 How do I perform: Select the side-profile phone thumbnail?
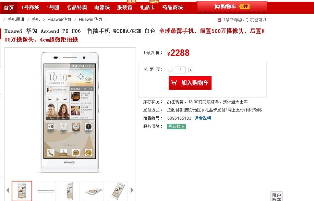[x=46, y=191]
